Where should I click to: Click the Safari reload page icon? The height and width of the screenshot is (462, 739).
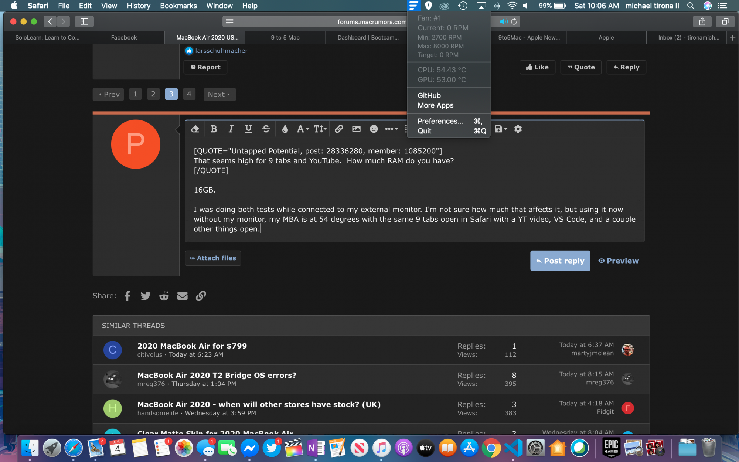[514, 21]
